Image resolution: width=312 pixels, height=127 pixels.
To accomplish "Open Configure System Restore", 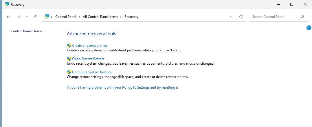I will click(x=92, y=72).
